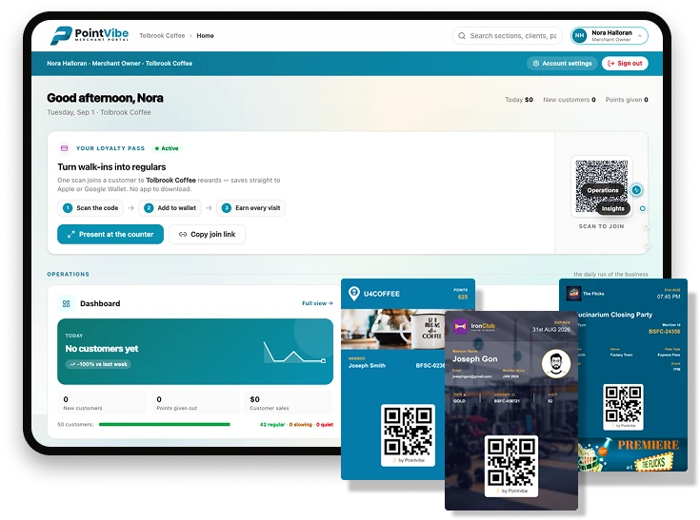This screenshot has width=700, height=520.
Task: Select step 2 Add to wallet
Action: tap(170, 207)
